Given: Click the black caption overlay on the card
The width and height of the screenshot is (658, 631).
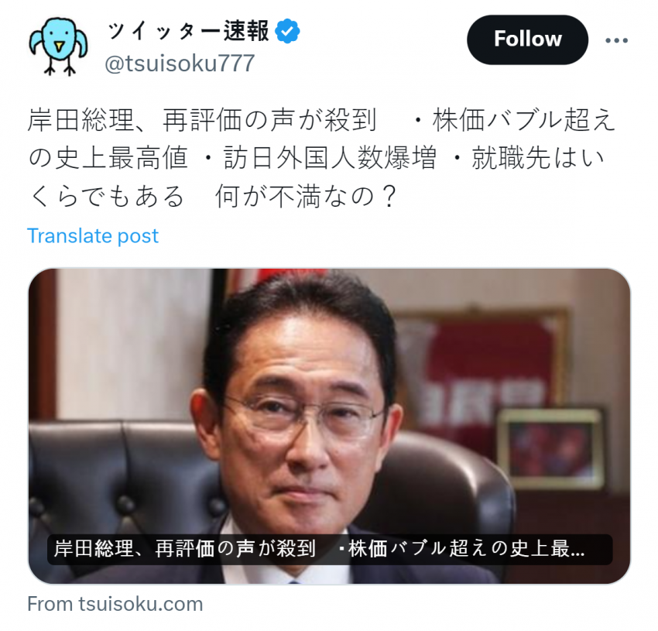Looking at the screenshot, I should tap(330, 549).
